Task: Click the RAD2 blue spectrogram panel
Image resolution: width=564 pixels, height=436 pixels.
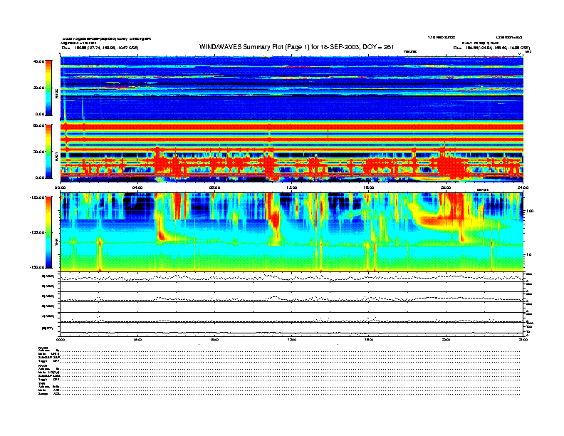Action: [x=291, y=88]
